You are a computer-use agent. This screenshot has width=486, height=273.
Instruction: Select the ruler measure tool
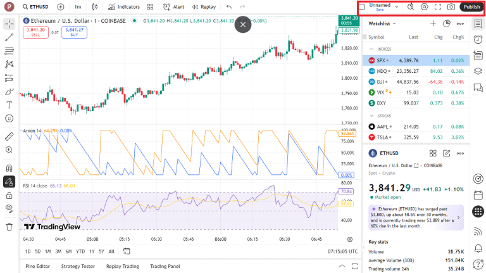click(9, 136)
